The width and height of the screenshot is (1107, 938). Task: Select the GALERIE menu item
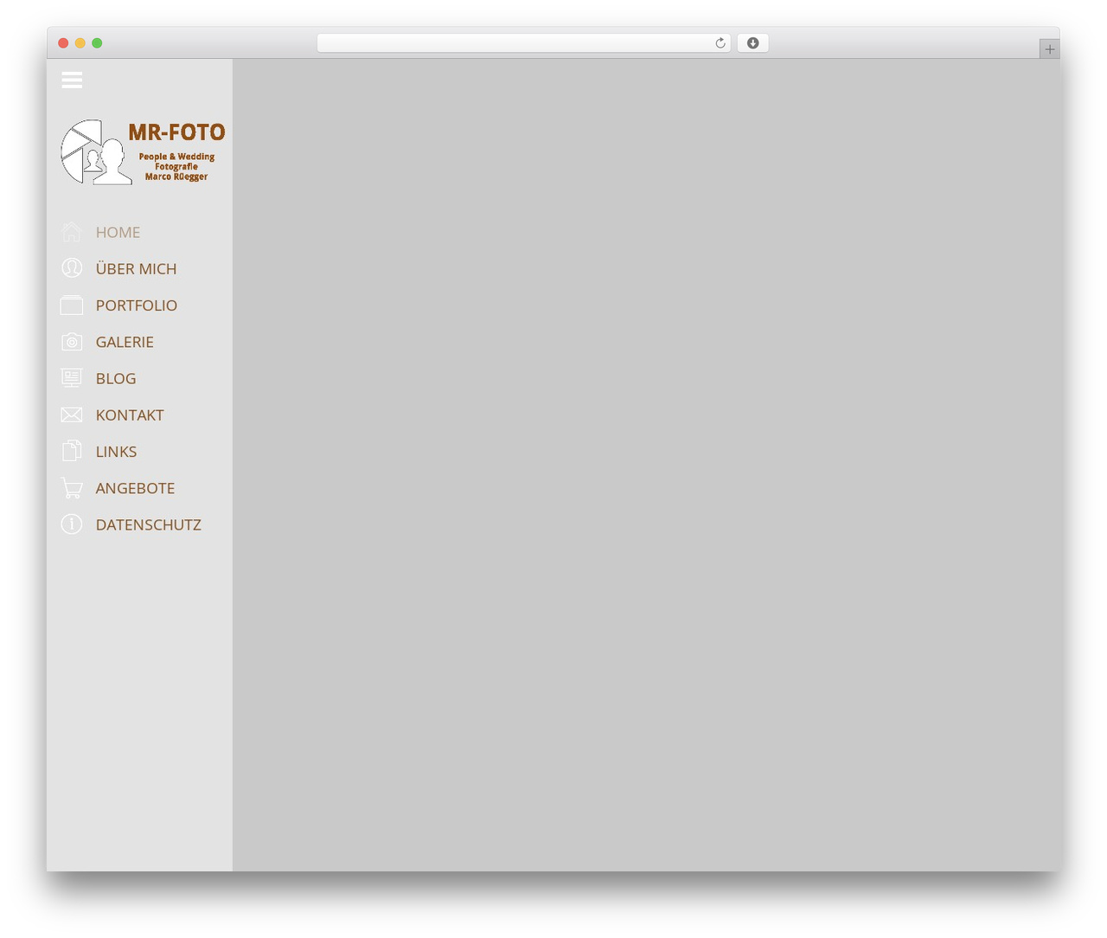[125, 342]
